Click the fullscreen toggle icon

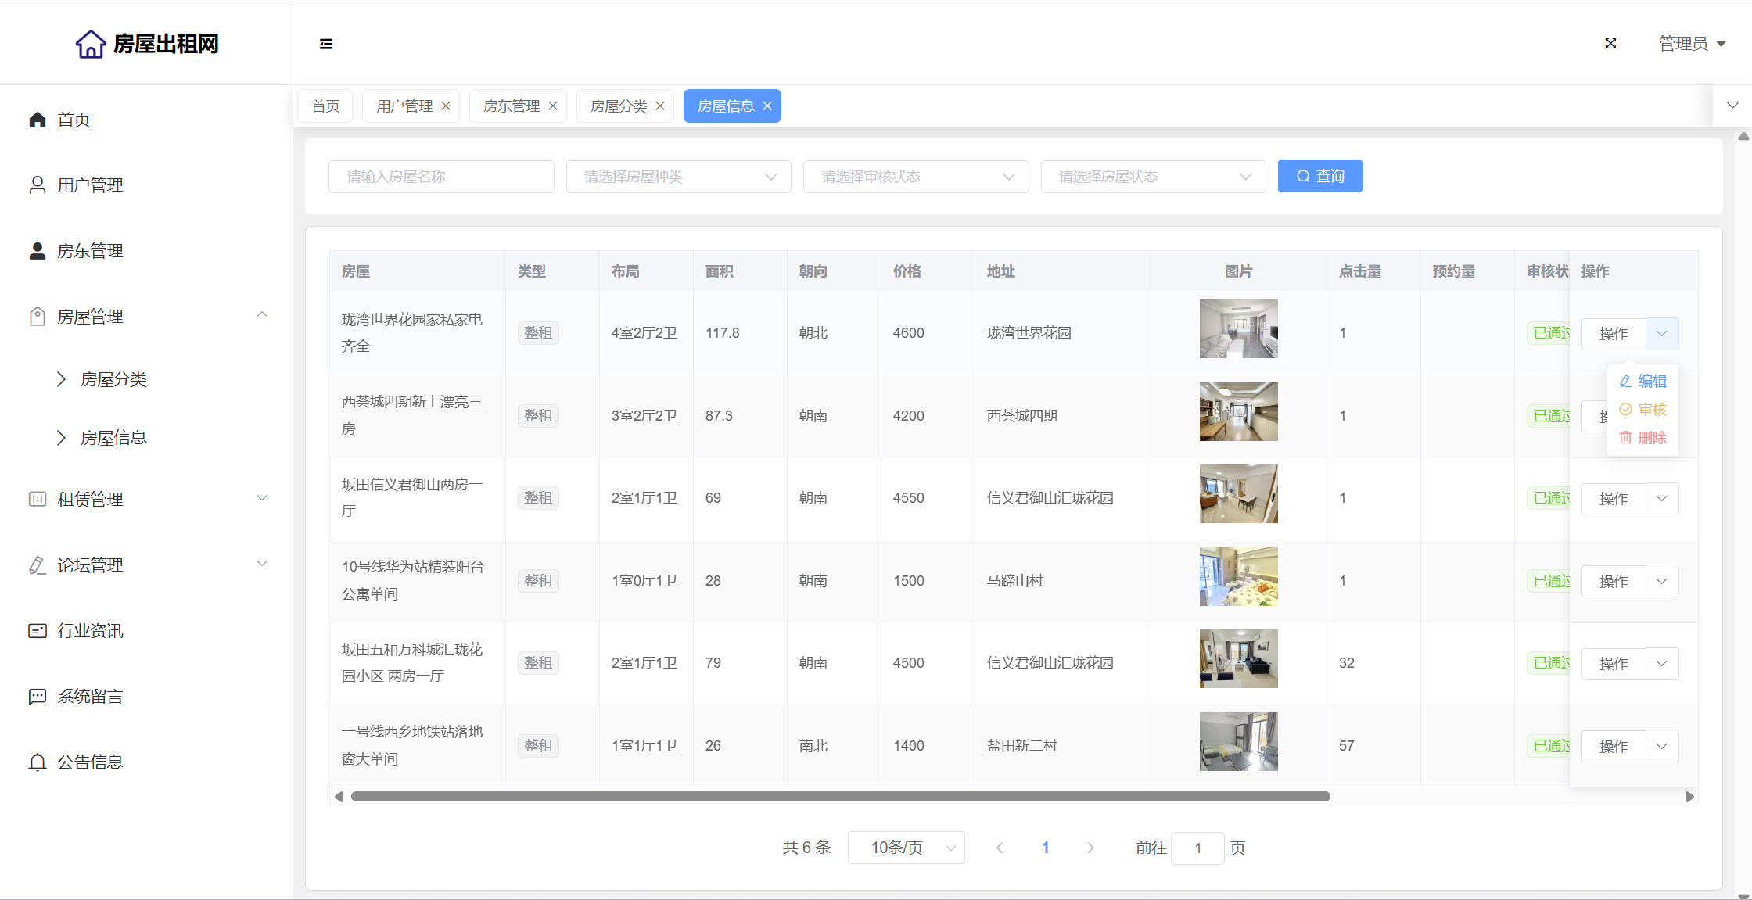tap(1610, 44)
